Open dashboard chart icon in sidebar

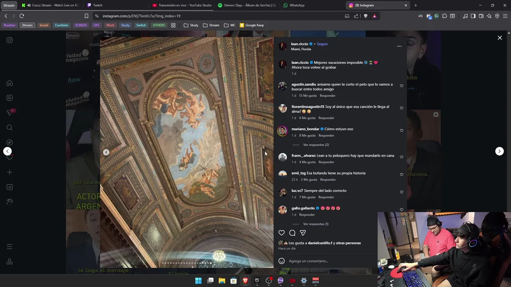coord(10,187)
